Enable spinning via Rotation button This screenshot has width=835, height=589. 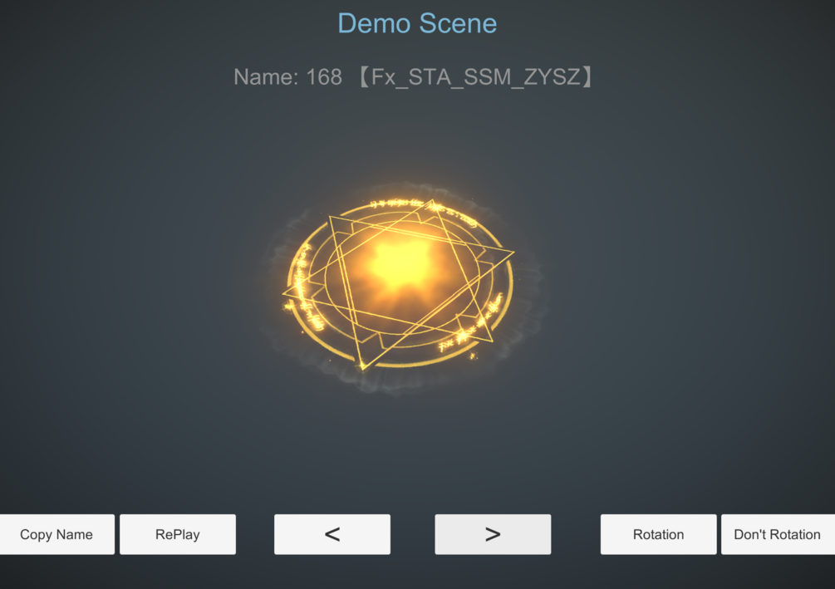pyautogui.click(x=658, y=534)
